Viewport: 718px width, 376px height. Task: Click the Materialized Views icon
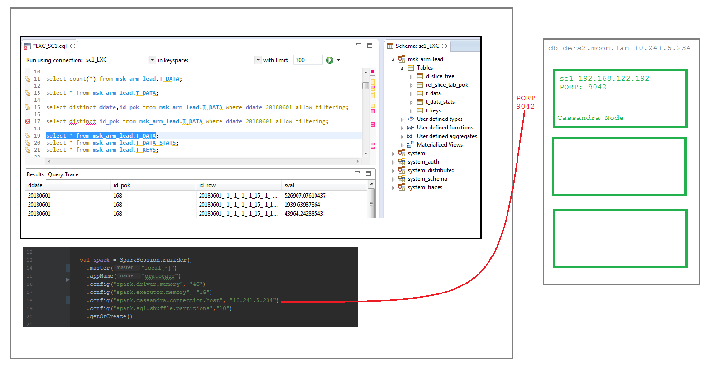[410, 145]
